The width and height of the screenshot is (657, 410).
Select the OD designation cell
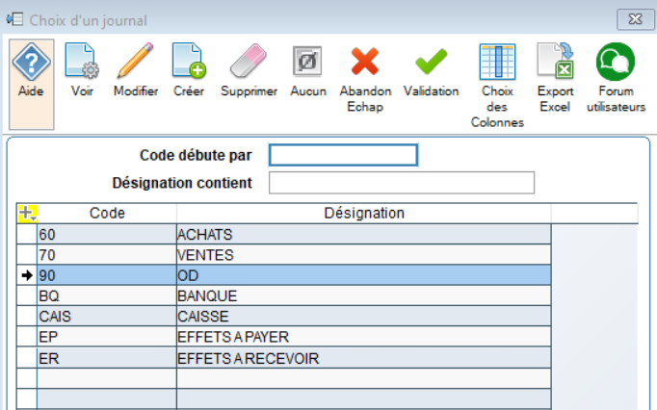click(x=364, y=275)
